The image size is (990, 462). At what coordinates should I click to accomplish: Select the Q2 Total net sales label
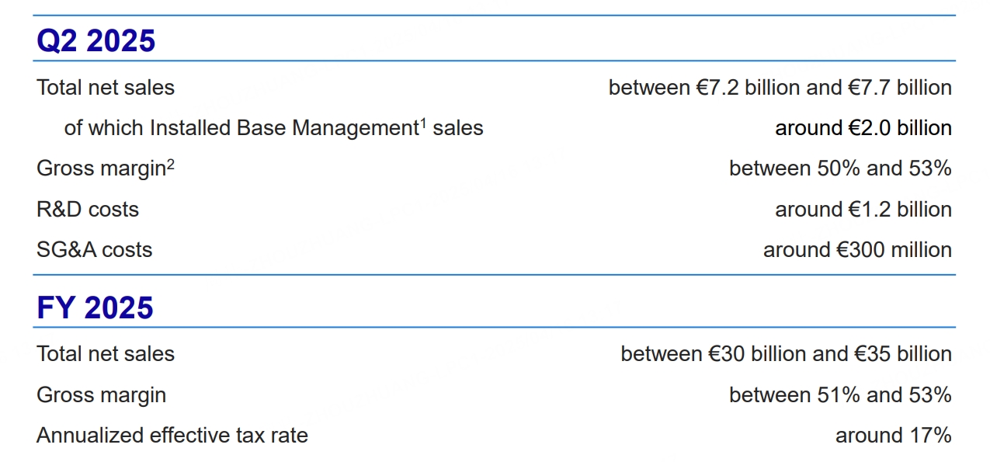pos(106,88)
